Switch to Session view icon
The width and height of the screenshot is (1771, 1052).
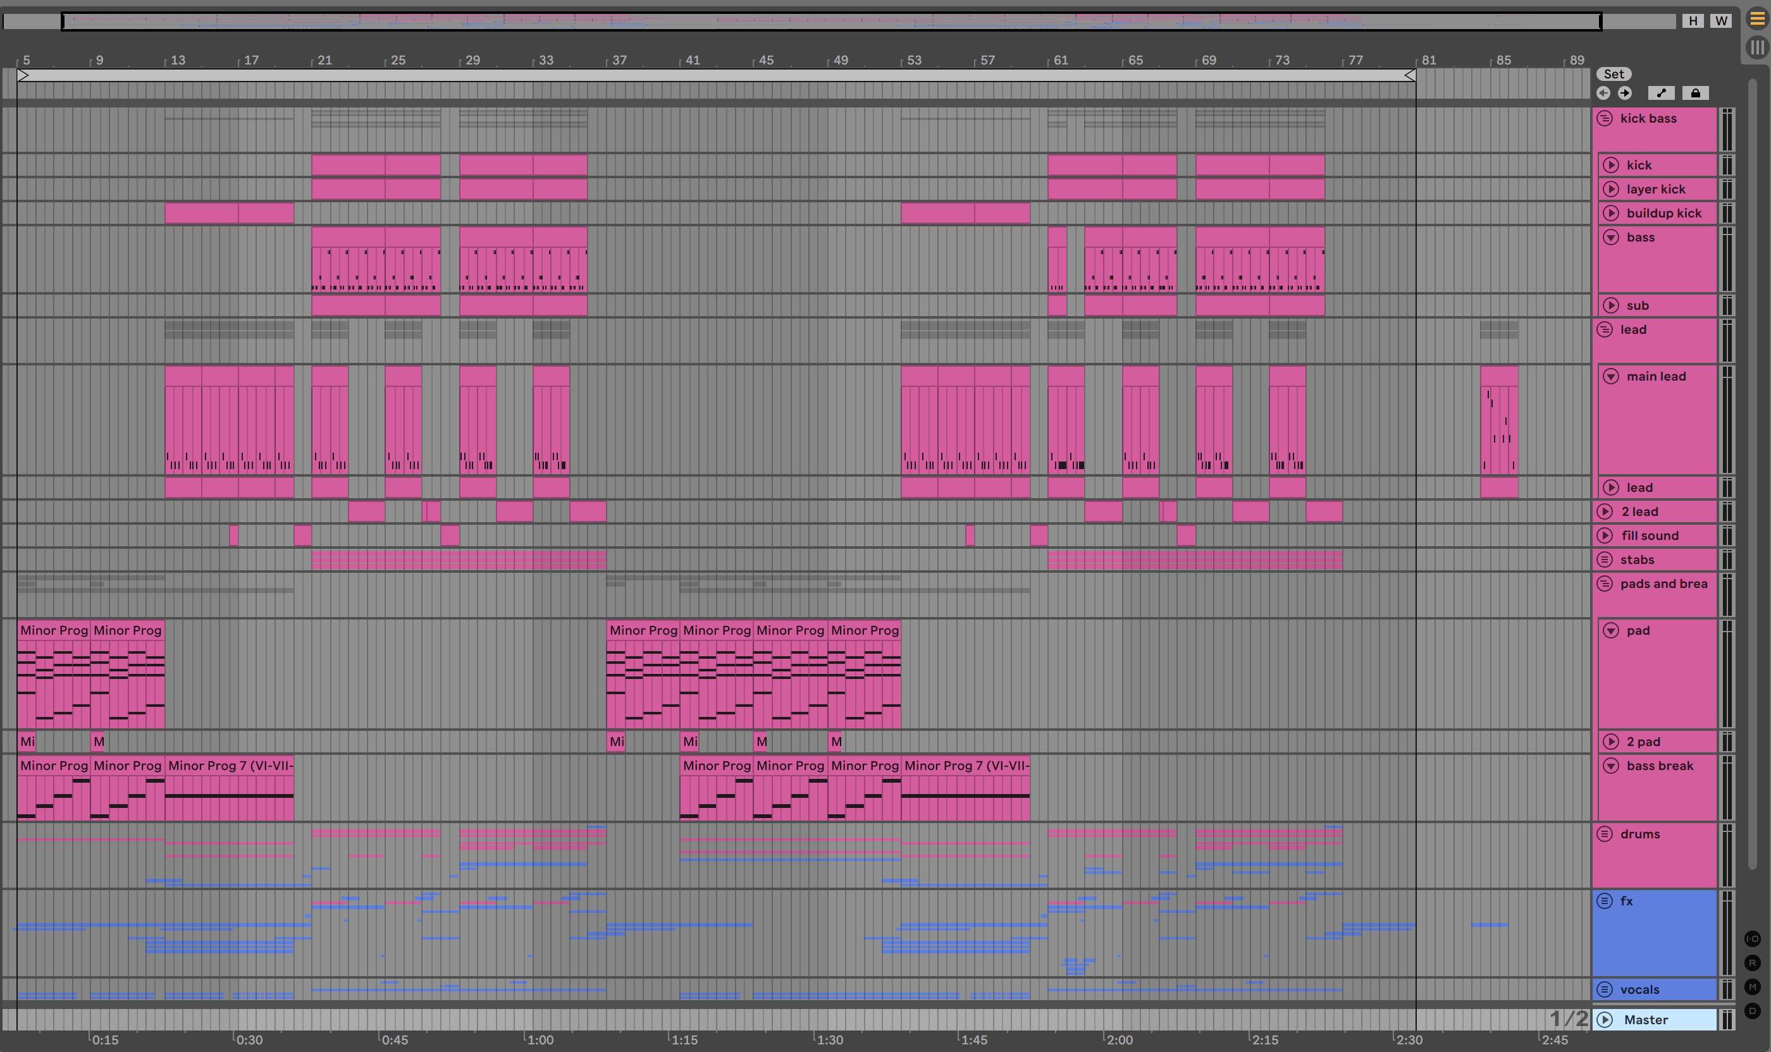[x=1757, y=47]
